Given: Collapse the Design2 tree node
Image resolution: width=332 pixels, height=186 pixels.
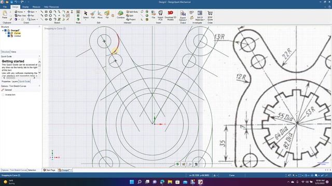Looking at the screenshot, I should coord(3,30).
